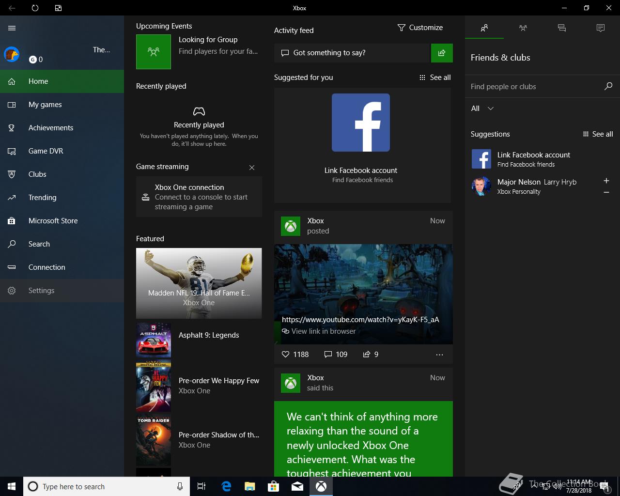Viewport: 620px width, 496px height.
Task: Switch to Friends tab in right panel
Action: click(x=484, y=28)
